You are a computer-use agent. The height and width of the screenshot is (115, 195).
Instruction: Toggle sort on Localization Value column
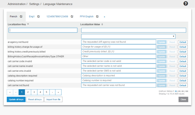[102, 24]
